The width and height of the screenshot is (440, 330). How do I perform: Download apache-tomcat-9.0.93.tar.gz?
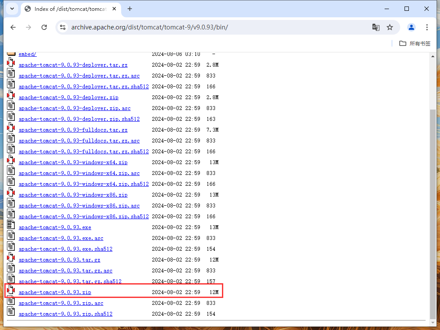point(60,260)
